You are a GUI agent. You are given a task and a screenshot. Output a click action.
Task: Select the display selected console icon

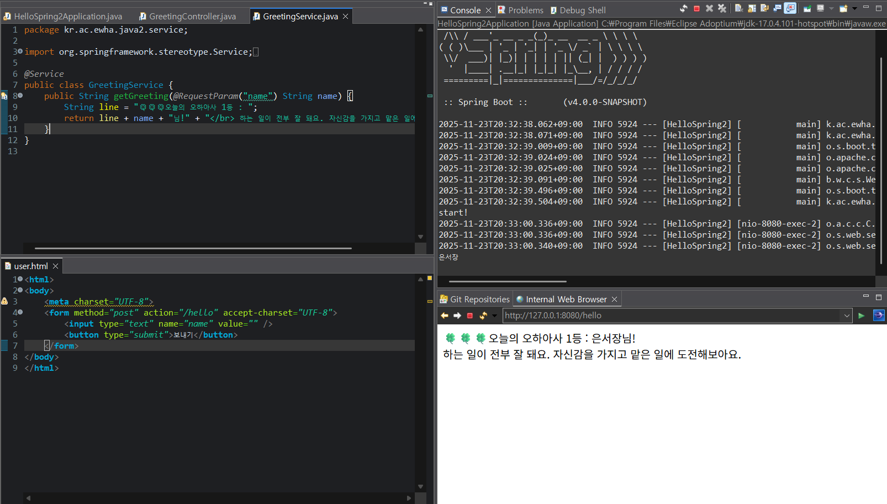pyautogui.click(x=820, y=8)
